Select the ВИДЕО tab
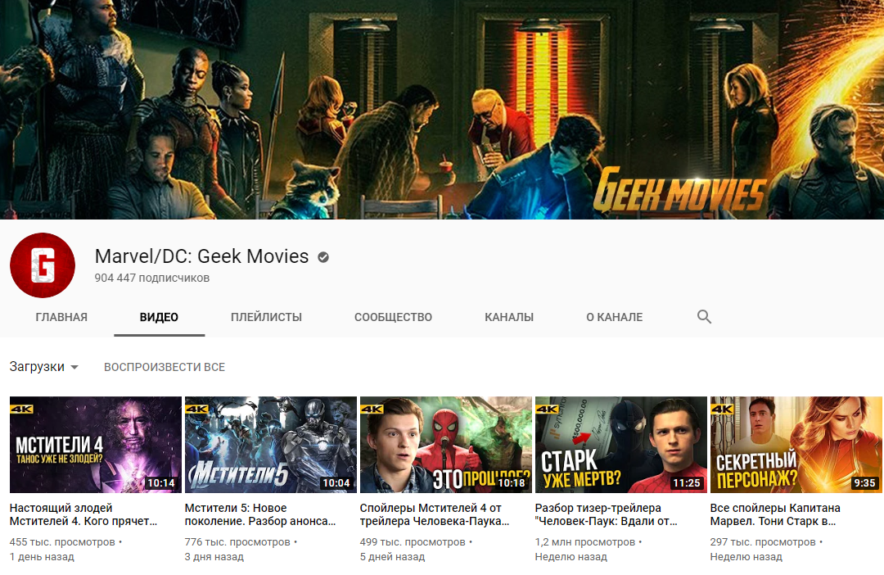This screenshot has width=884, height=575. click(159, 317)
